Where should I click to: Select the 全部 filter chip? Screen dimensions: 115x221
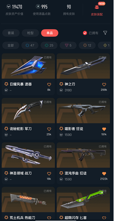click(11, 45)
